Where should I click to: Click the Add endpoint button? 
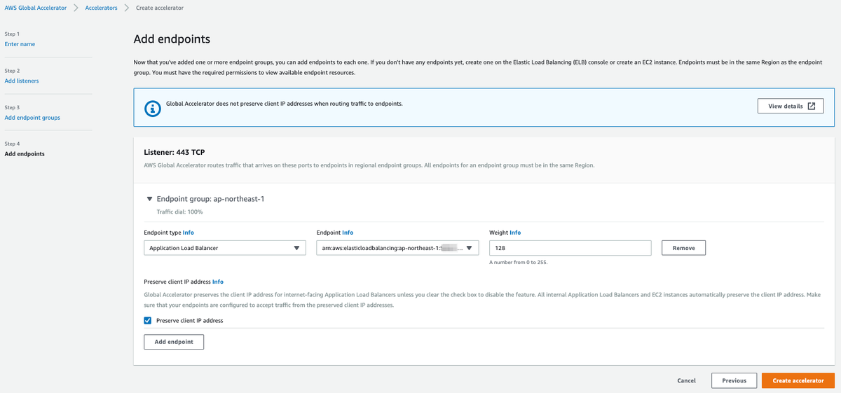tap(174, 342)
